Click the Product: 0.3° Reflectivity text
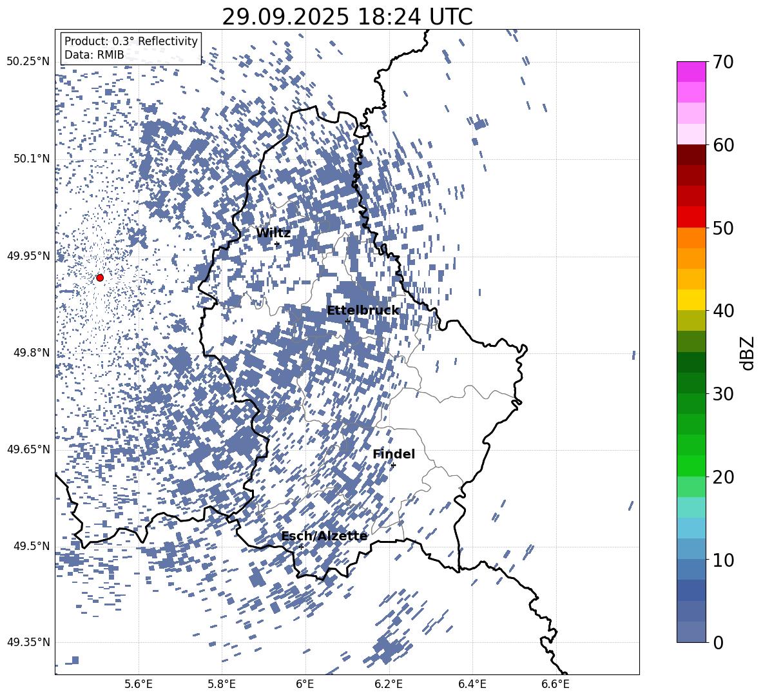This screenshot has height=697, width=763. (x=131, y=41)
